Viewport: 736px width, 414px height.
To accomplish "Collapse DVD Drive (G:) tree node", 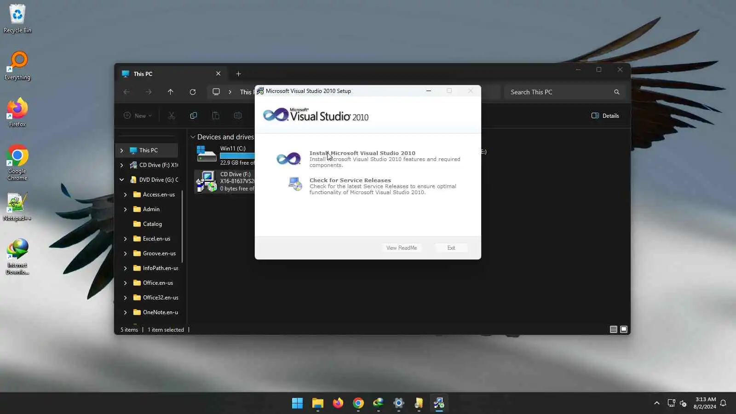I will (121, 180).
